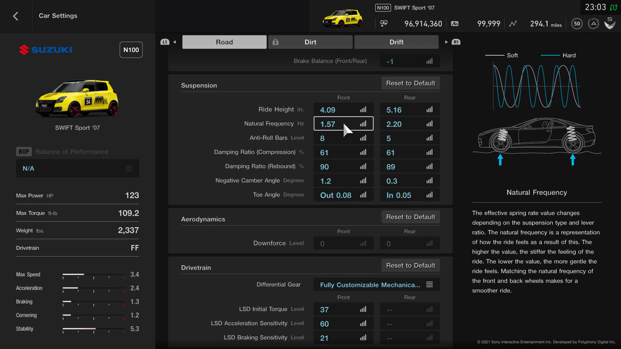The width and height of the screenshot is (621, 349).
Task: Select front Compression Damping Ratio value 61
Action: pos(343,152)
